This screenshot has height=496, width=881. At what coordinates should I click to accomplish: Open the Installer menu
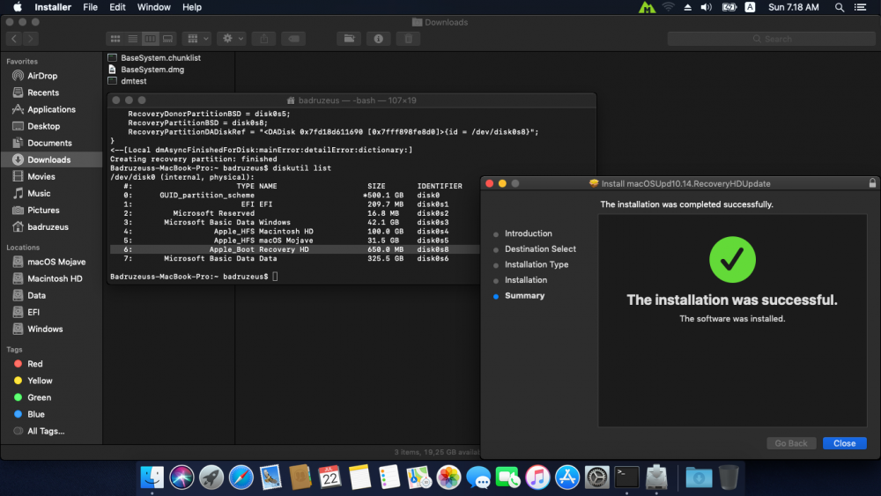(x=53, y=7)
